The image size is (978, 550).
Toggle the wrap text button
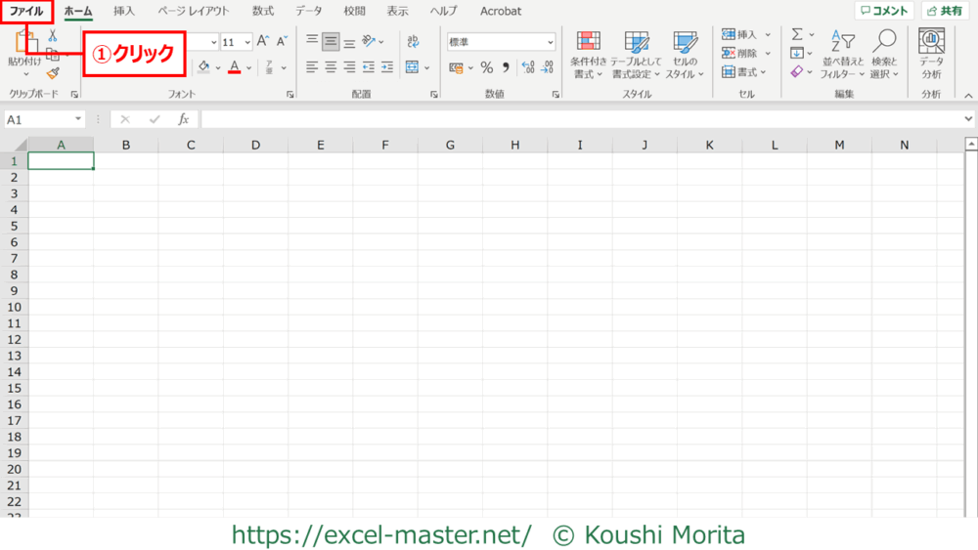click(413, 42)
